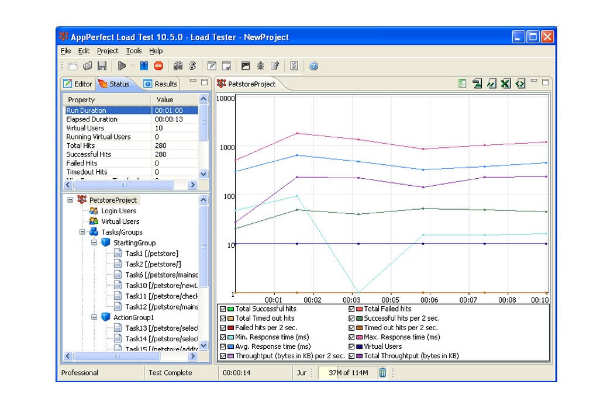
Task: Click the pencil edit page toolbar icon
Action: [212, 66]
